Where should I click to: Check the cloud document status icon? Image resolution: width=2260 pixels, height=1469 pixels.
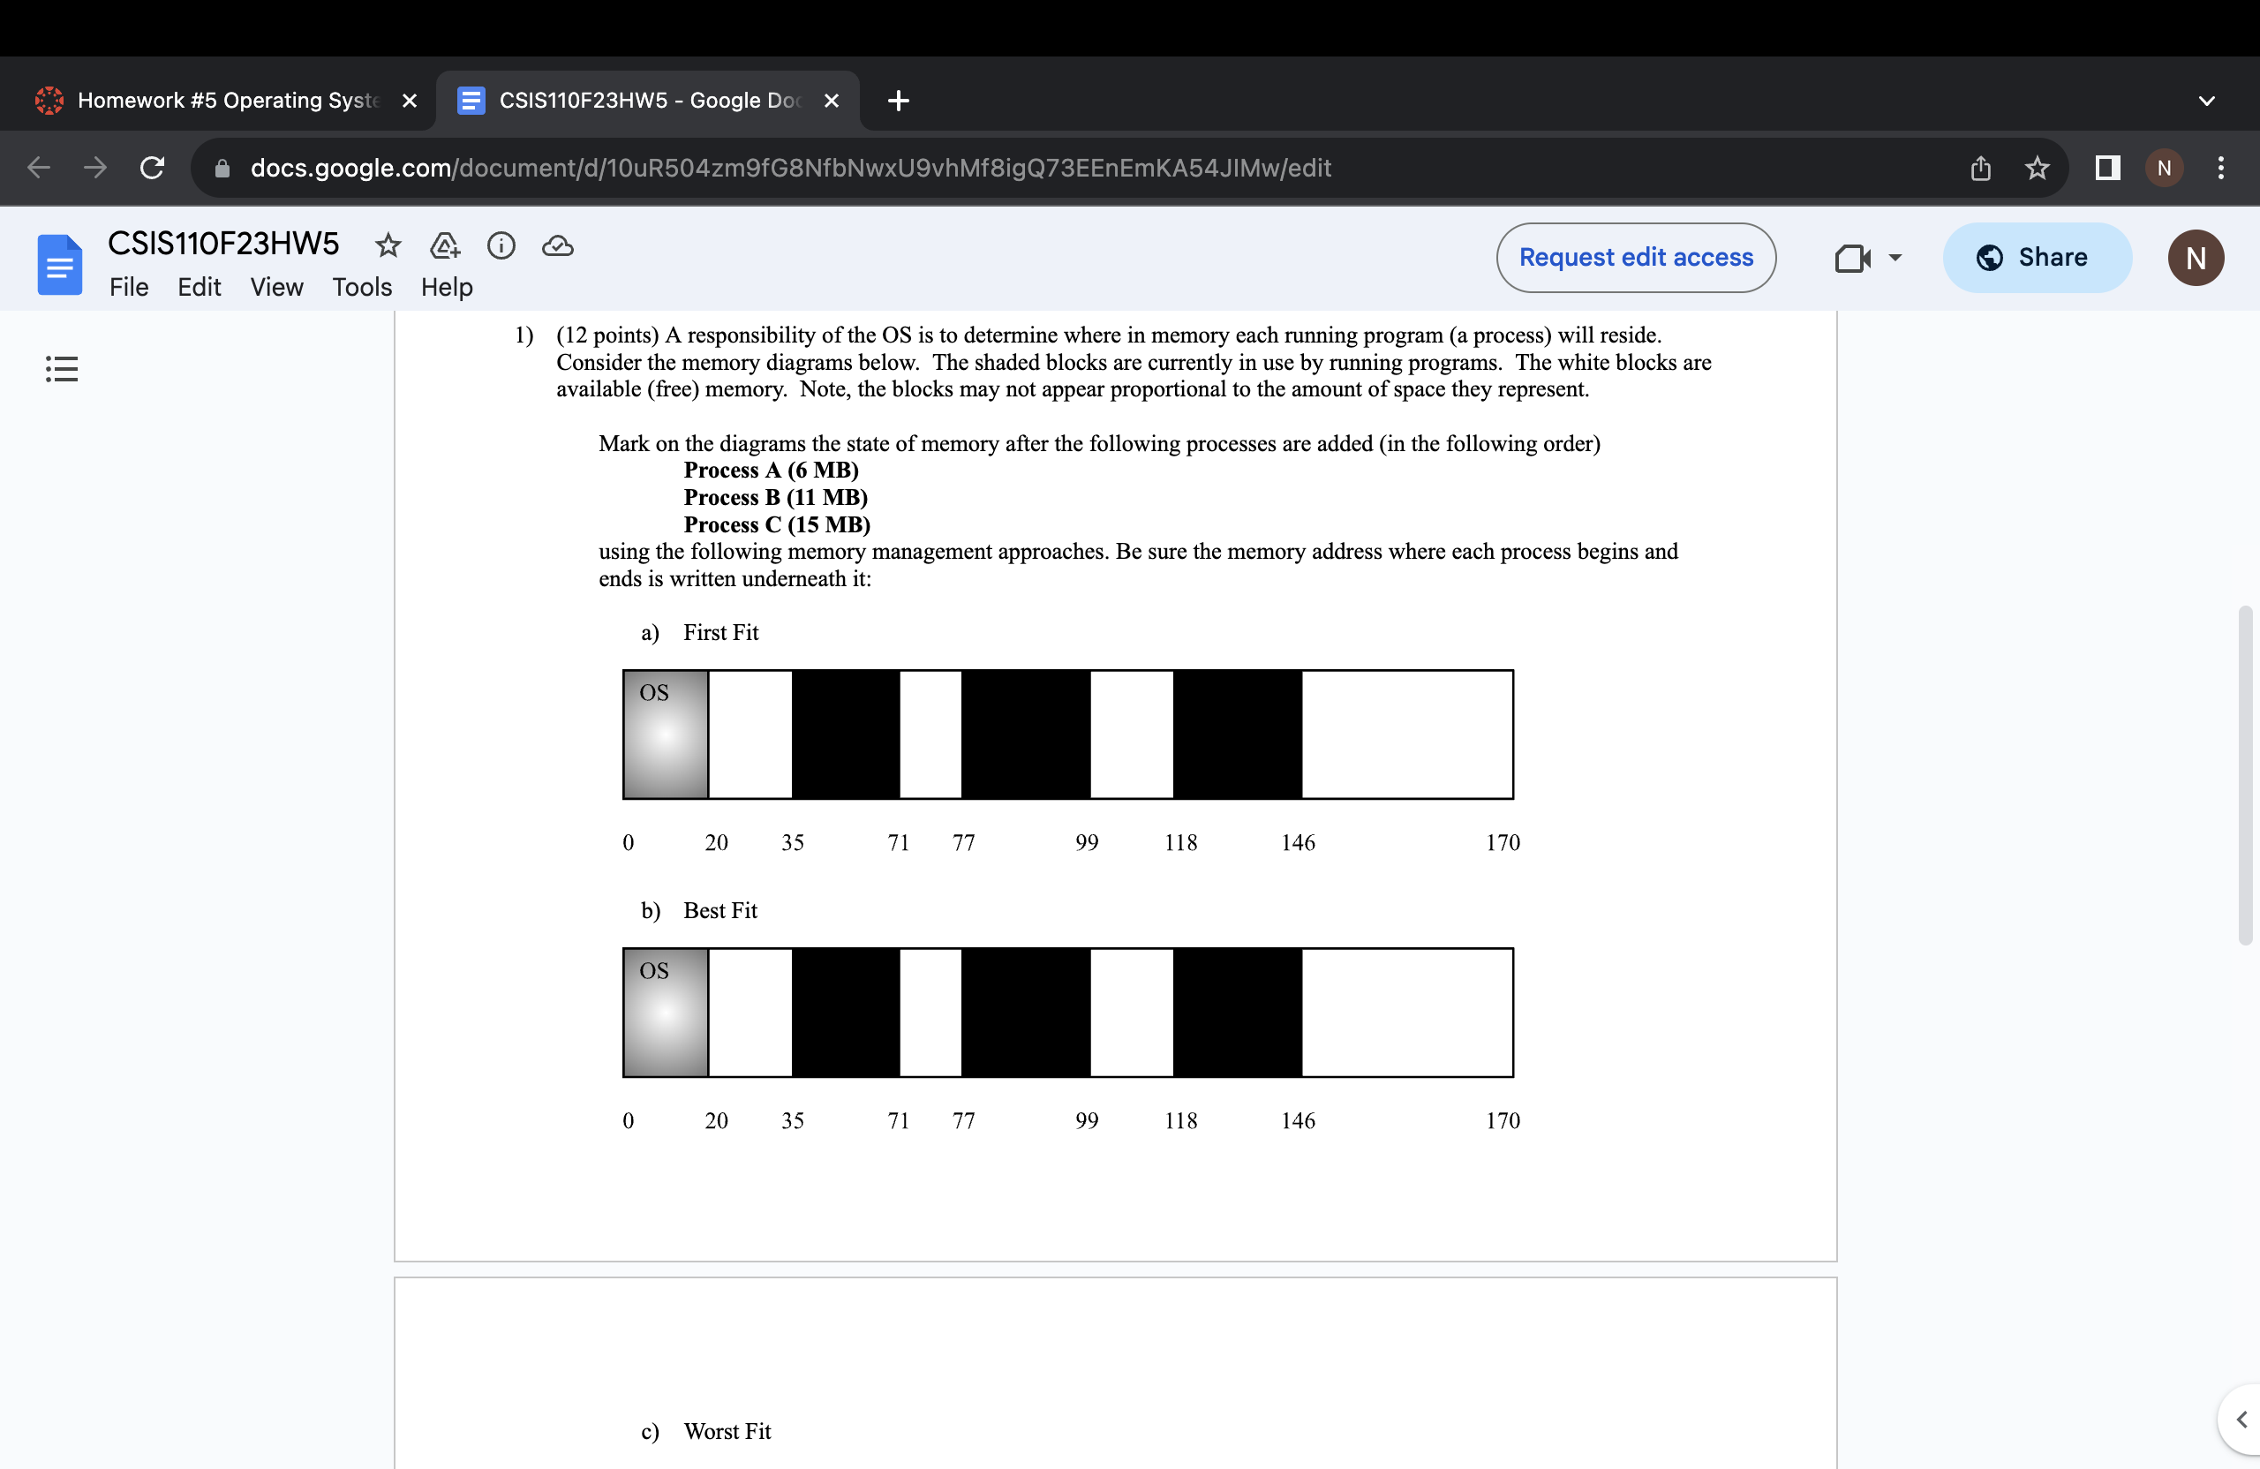[x=557, y=246]
